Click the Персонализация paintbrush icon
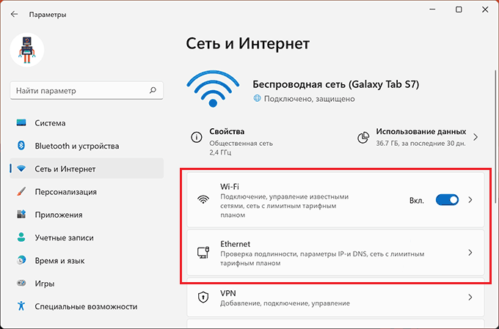 21,191
